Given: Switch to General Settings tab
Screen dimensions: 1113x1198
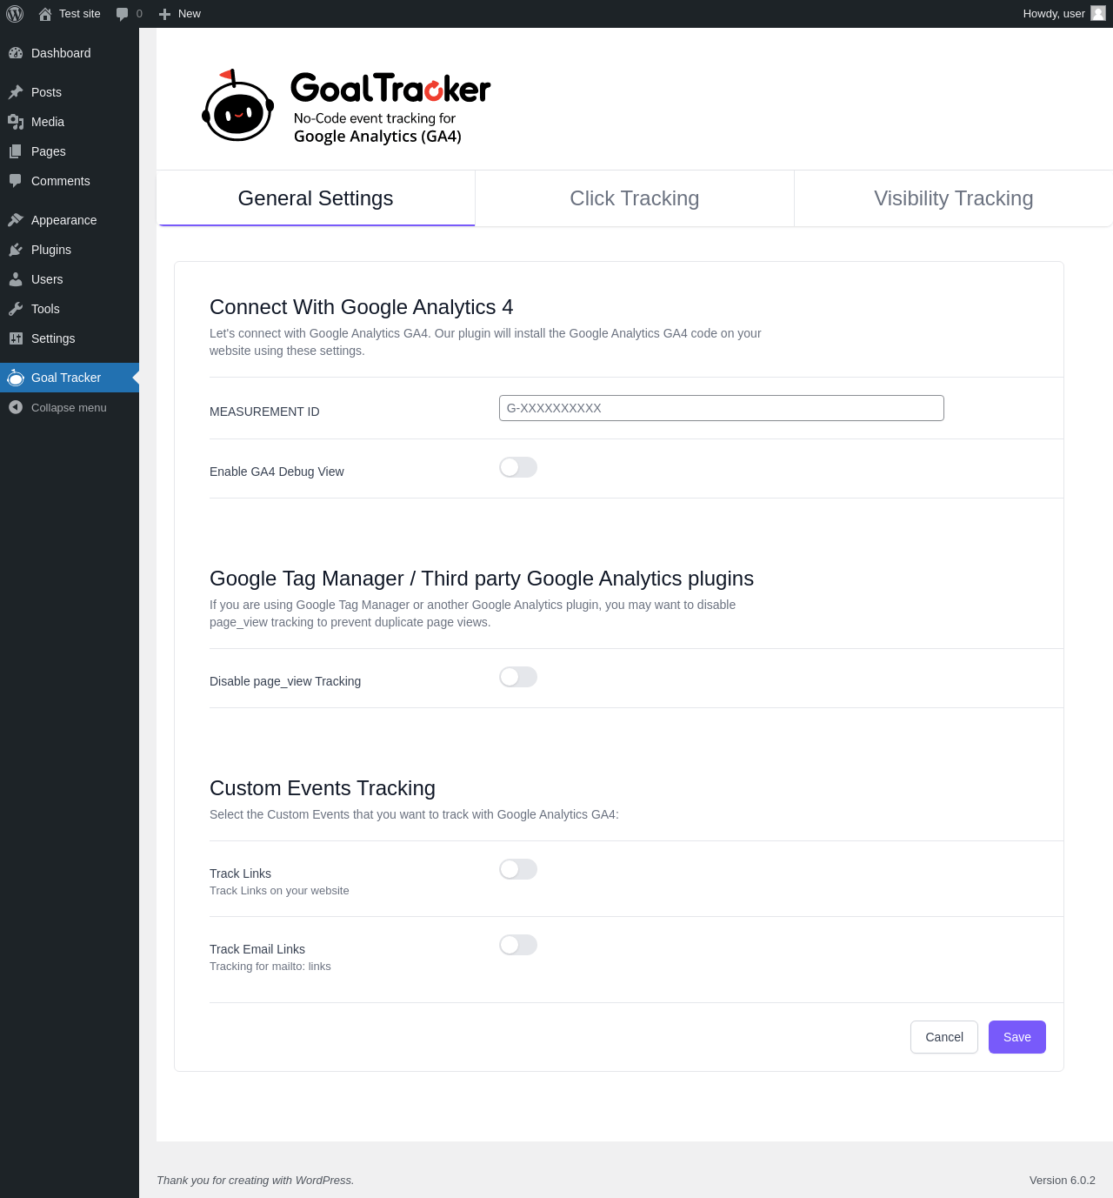Looking at the screenshot, I should coord(316,198).
